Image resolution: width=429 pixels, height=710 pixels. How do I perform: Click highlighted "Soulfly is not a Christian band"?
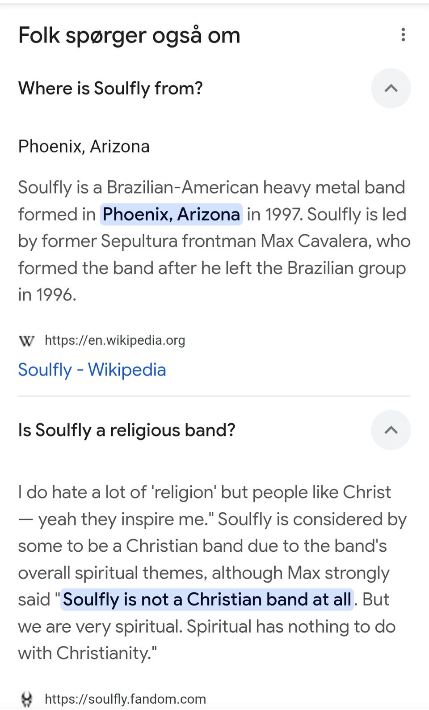(206, 599)
